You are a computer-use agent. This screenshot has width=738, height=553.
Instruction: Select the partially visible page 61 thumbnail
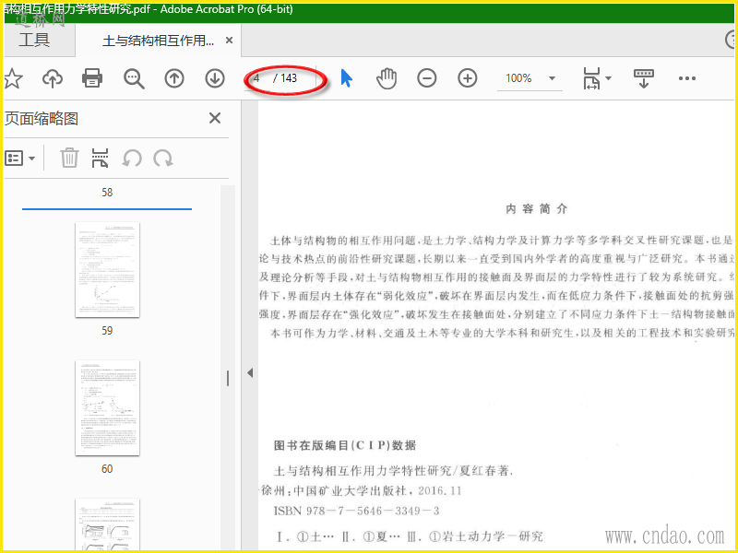(107, 524)
